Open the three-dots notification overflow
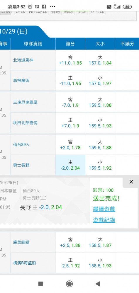 pos(53,7)
